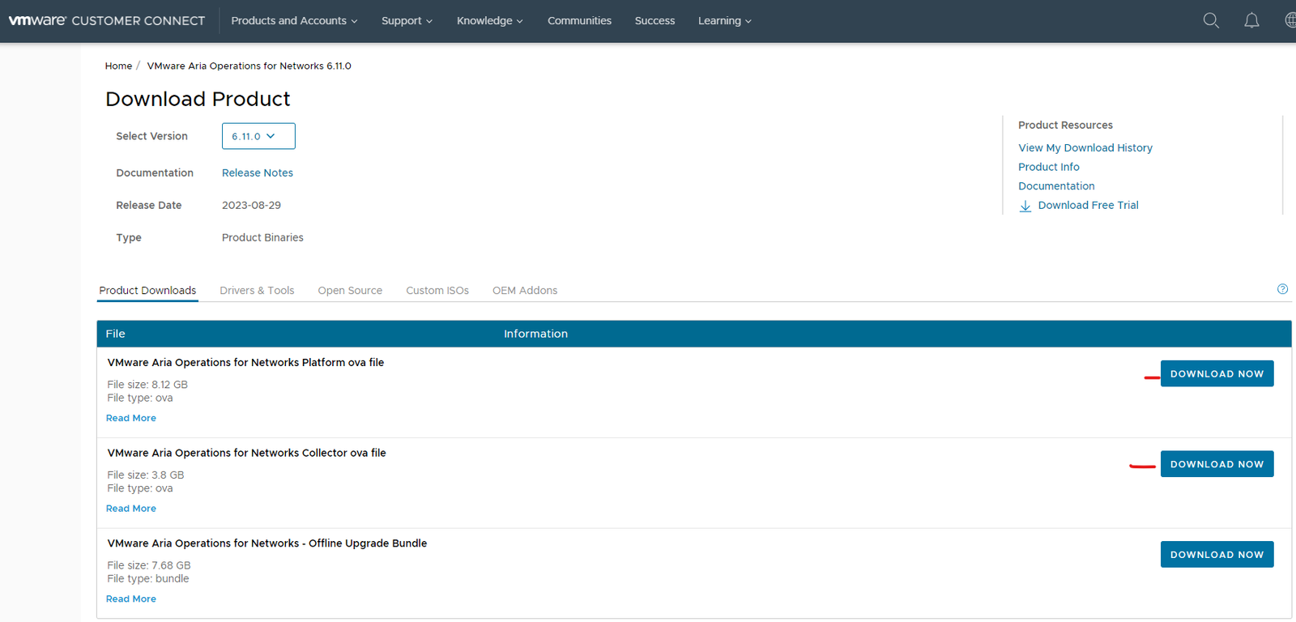
Task: Read More for Platform ova file
Action: [131, 418]
